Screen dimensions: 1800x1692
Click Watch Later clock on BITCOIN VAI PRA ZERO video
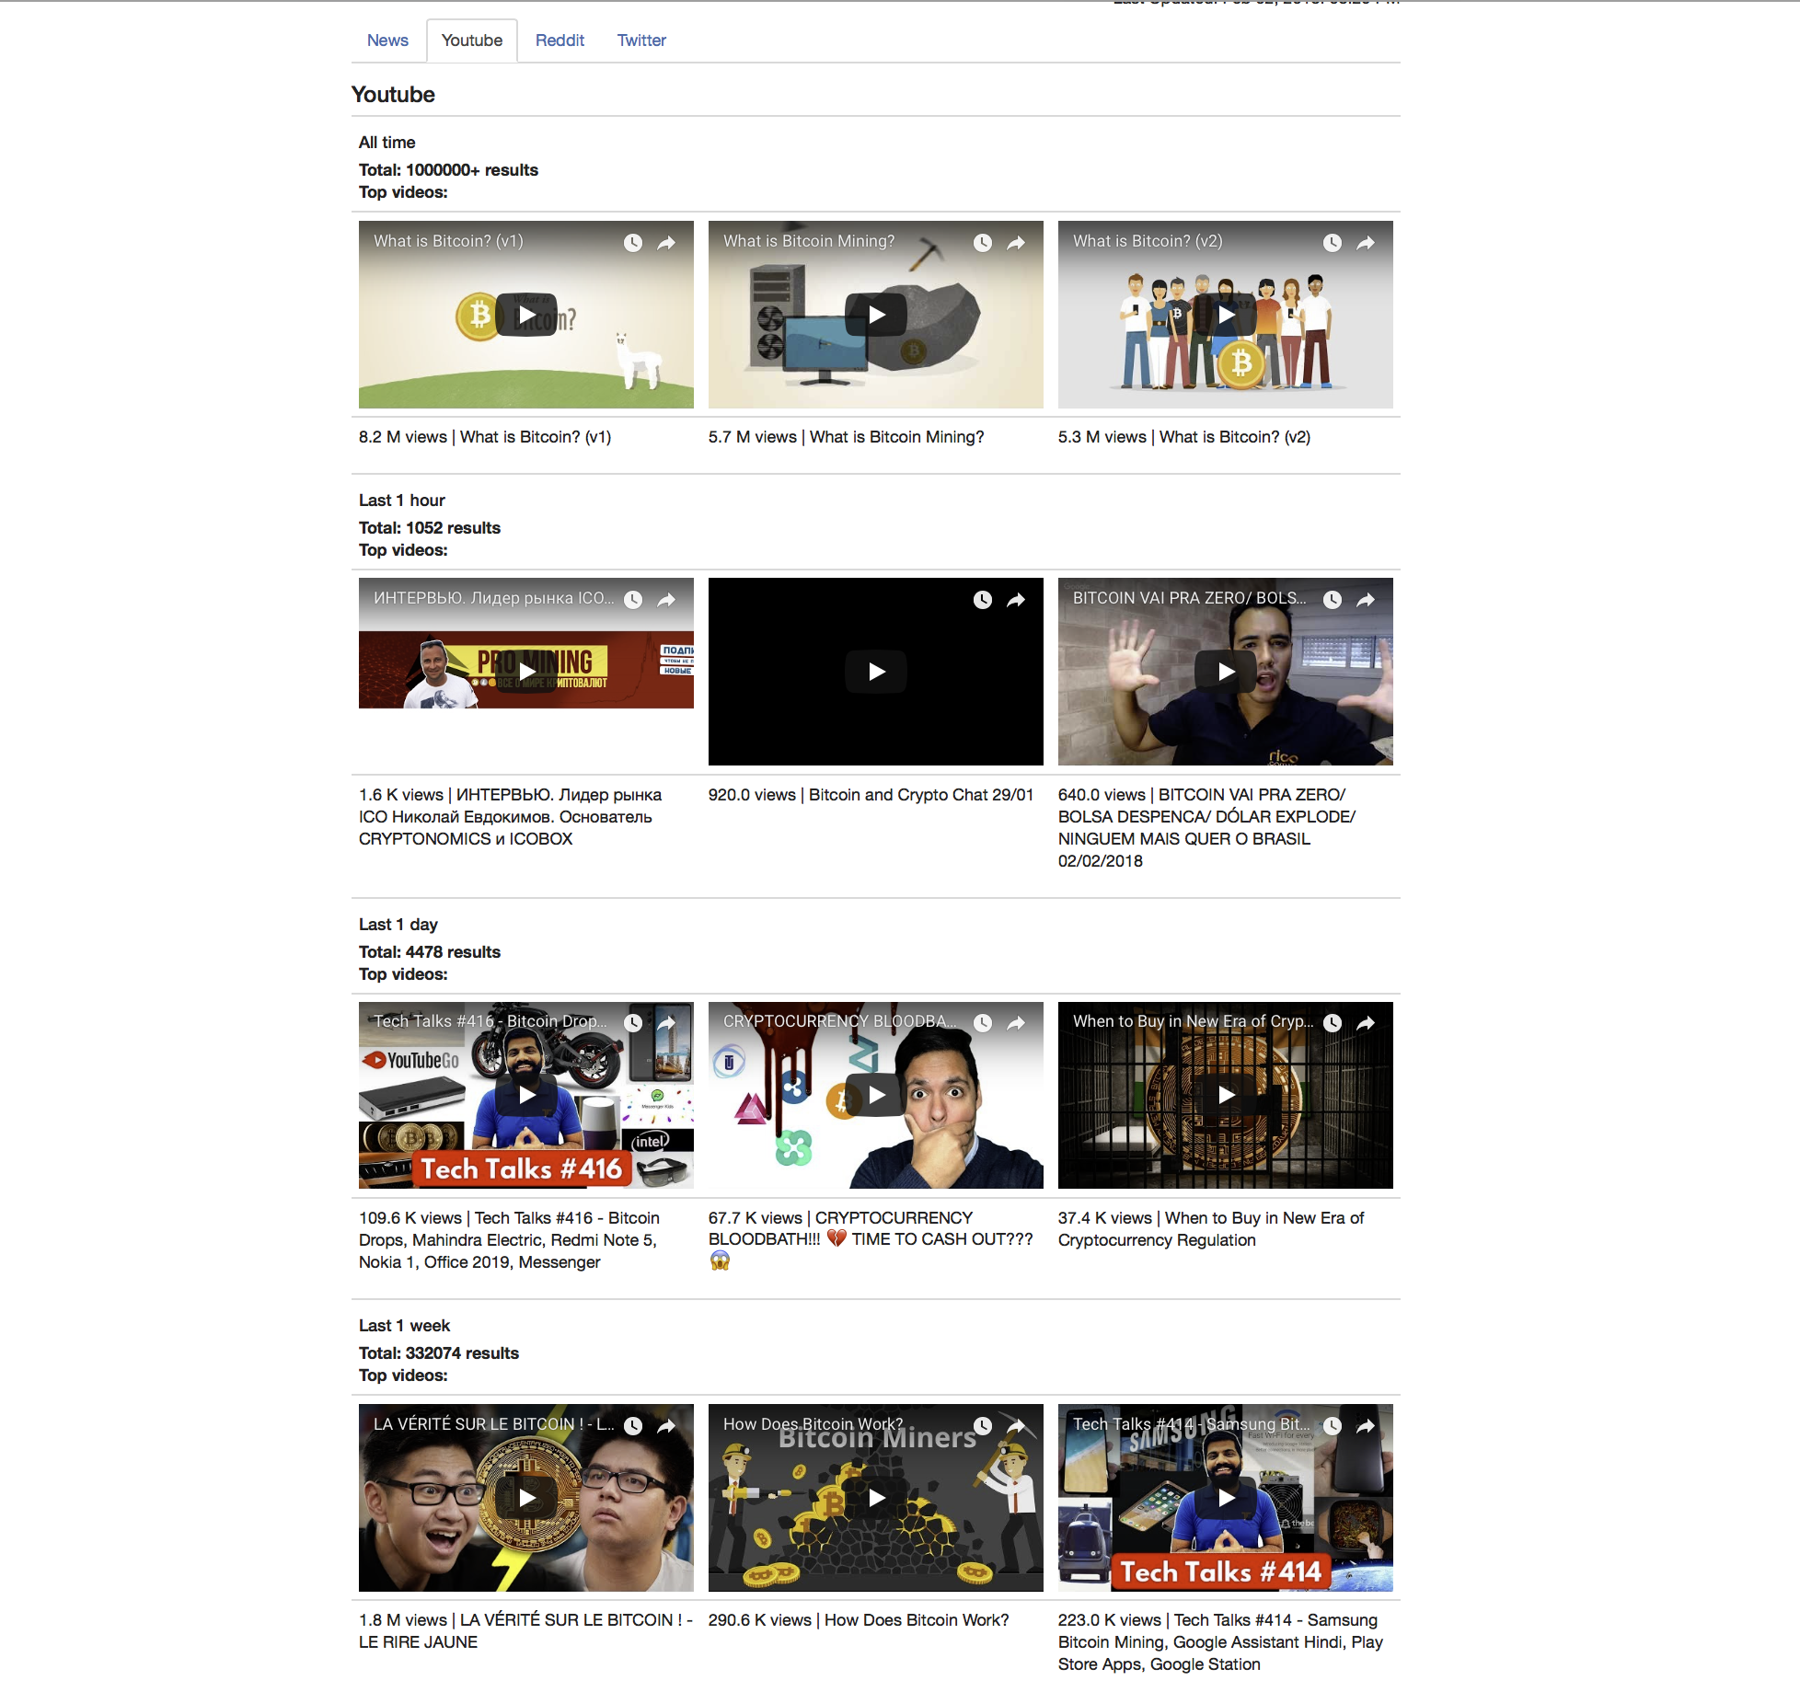[1333, 600]
